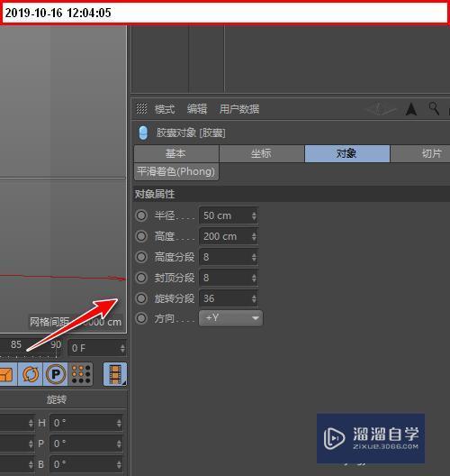
Task: Click the blue capsule object icon
Action: [x=143, y=133]
